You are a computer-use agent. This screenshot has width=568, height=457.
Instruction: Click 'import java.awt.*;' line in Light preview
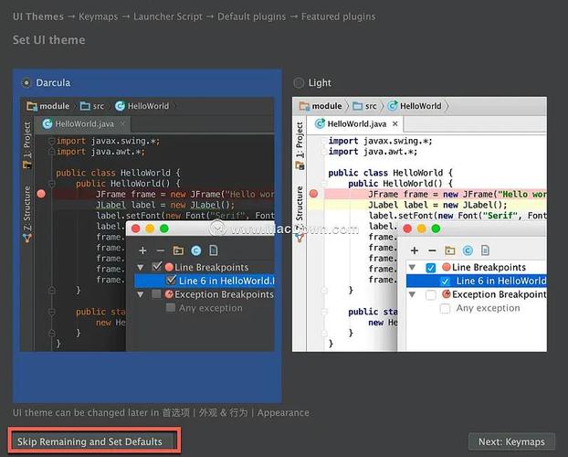[x=373, y=152]
